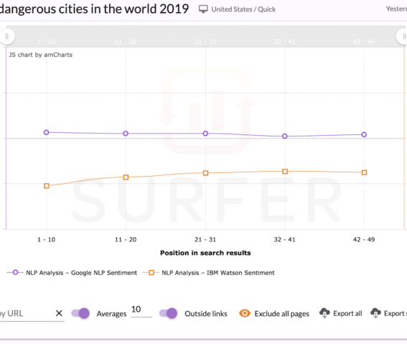Screen dimensions: 407x344
Task: Select IBM Watson data point at 1 - 10
Action: (47, 186)
